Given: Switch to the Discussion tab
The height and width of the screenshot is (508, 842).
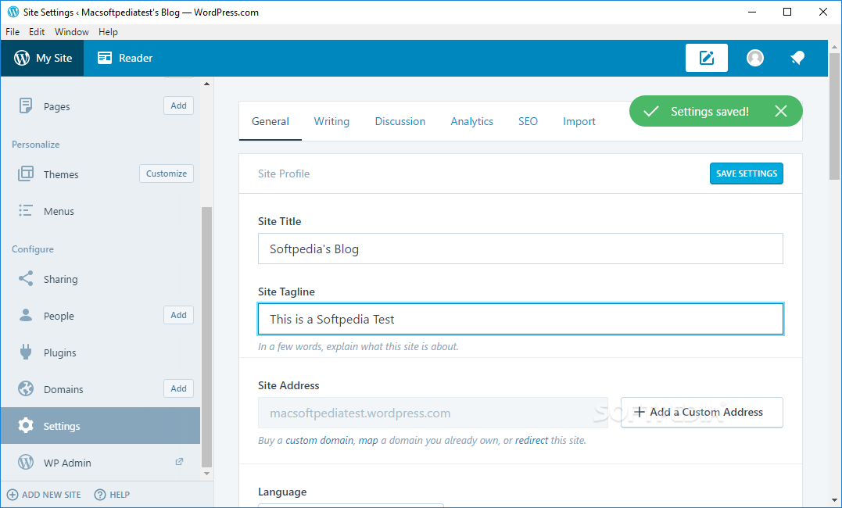Looking at the screenshot, I should 400,121.
